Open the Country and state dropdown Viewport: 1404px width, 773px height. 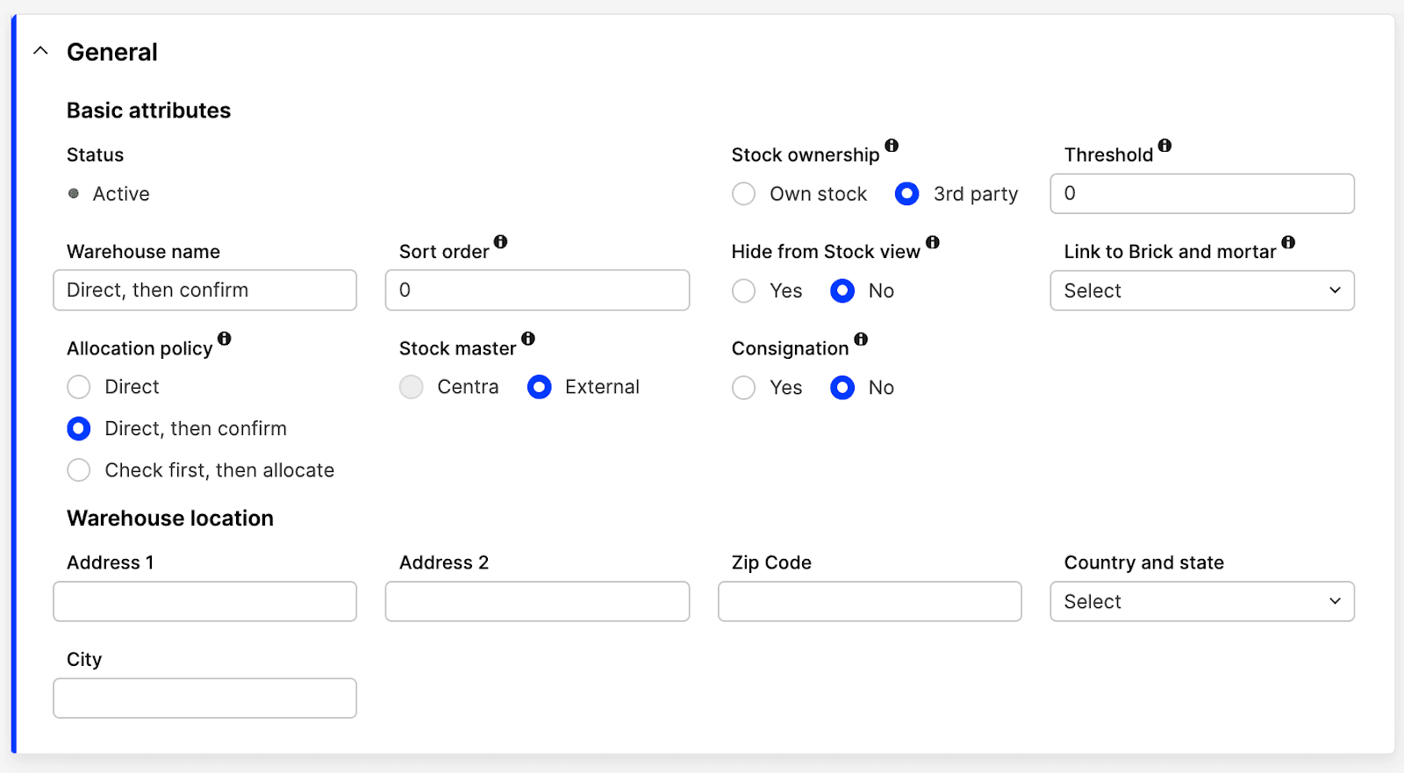coord(1202,602)
